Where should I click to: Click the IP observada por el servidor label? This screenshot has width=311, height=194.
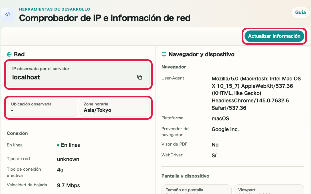41,69
